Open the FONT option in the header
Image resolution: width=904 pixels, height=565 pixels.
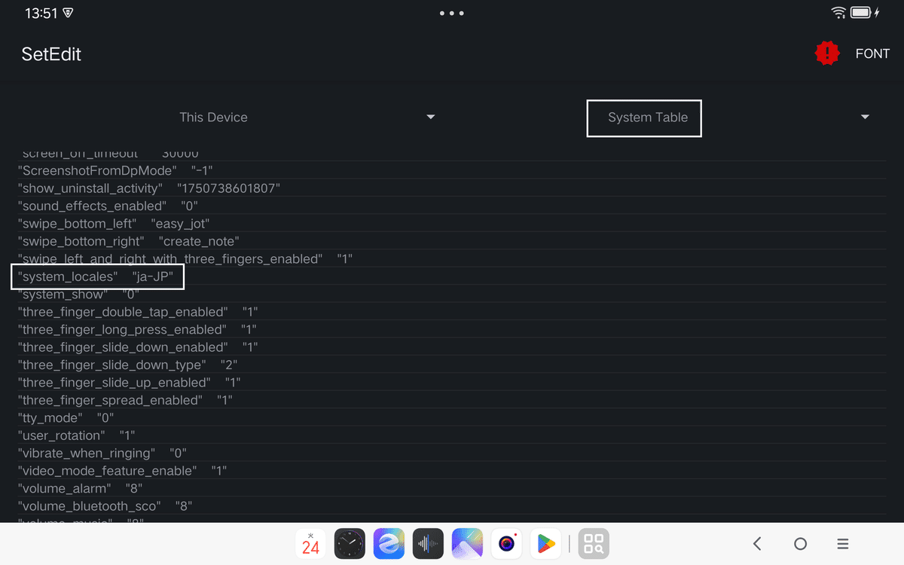(x=872, y=53)
